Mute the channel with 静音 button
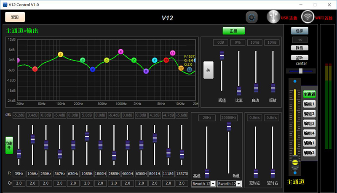The image size is (337, 193). click(299, 48)
